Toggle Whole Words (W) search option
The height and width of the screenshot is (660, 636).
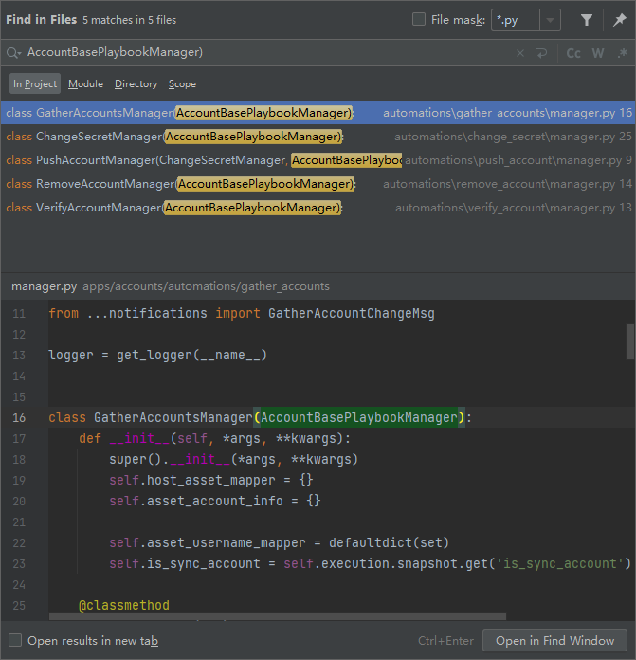click(597, 53)
